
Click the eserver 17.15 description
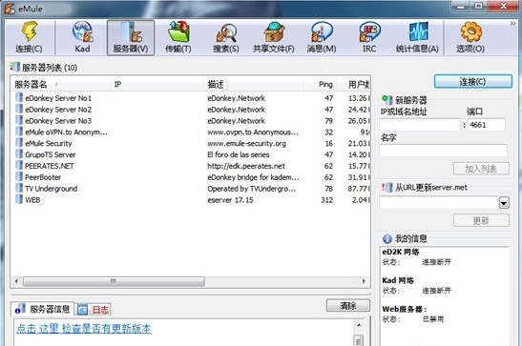coord(230,200)
